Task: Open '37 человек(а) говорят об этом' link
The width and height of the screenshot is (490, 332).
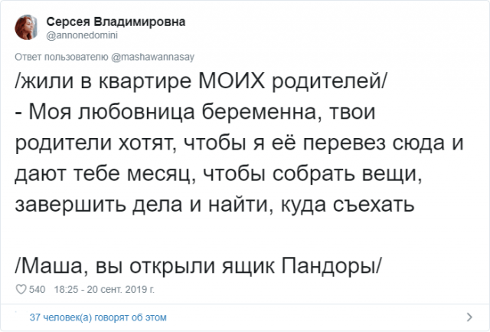Action: click(x=96, y=317)
